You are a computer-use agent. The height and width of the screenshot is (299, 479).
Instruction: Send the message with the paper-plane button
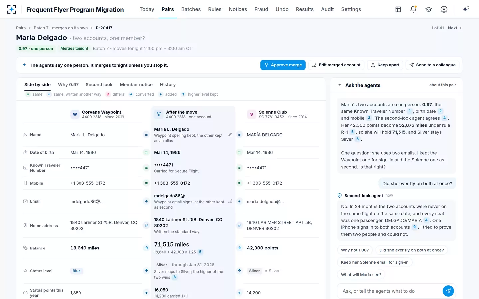pyautogui.click(x=448, y=291)
